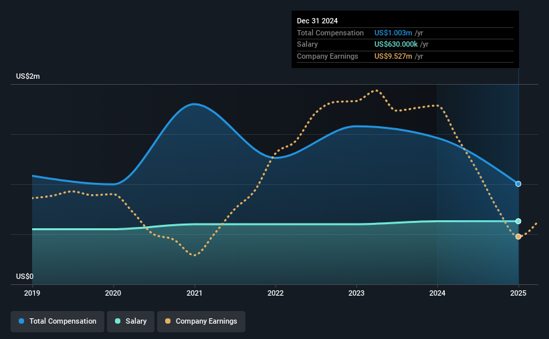Toggle the Total Compensation legend button
Viewport: 549px width, 339px height.
[x=58, y=322]
